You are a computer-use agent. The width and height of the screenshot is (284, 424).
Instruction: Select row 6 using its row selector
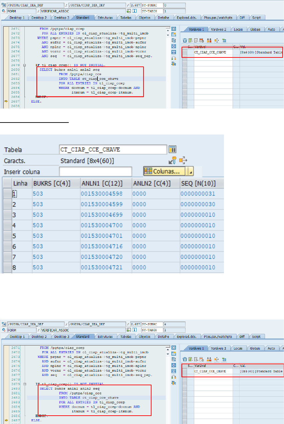click(x=7, y=246)
